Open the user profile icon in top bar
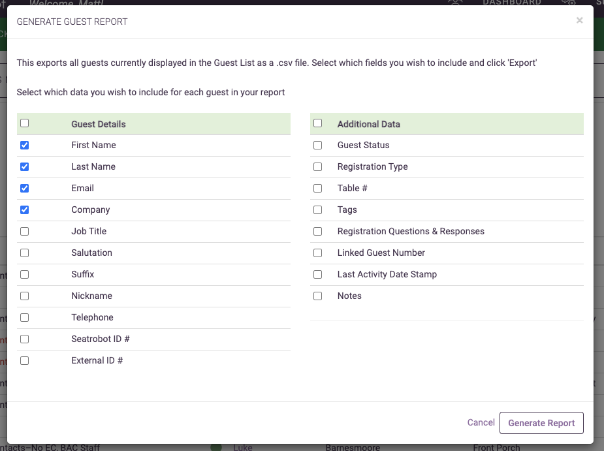 [x=455, y=3]
